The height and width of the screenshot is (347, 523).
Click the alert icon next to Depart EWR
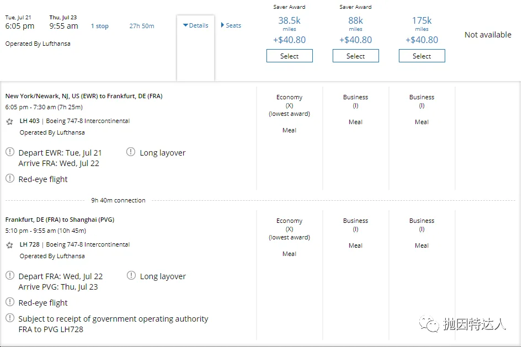pyautogui.click(x=10, y=152)
